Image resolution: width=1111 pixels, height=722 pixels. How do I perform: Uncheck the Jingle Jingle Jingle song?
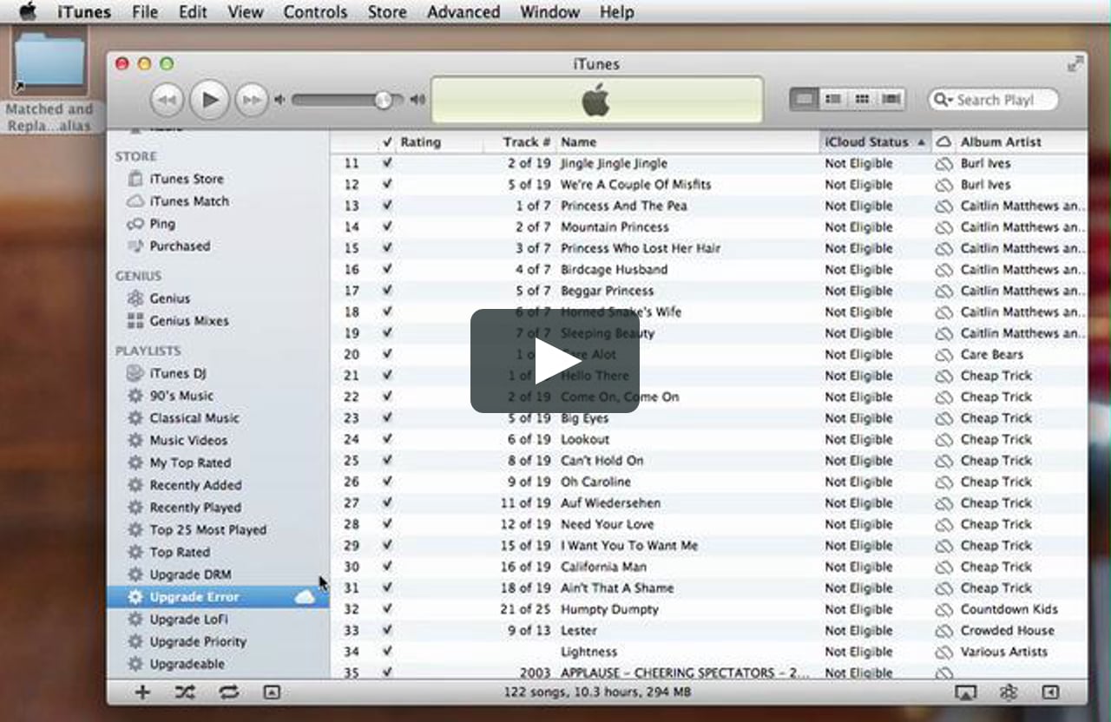click(x=387, y=163)
